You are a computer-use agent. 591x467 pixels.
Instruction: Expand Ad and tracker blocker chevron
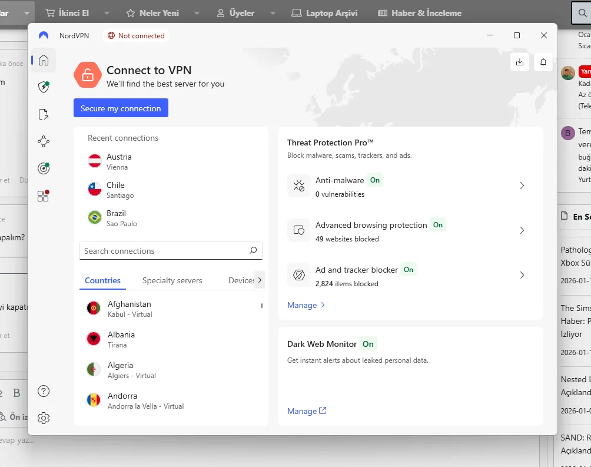point(522,275)
